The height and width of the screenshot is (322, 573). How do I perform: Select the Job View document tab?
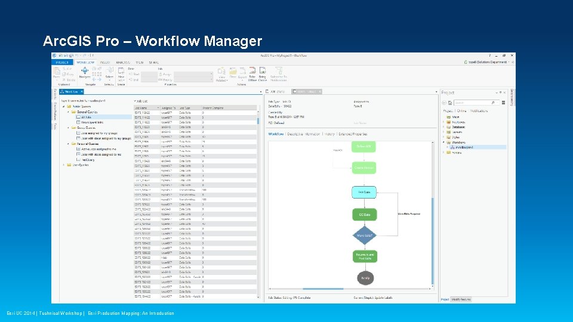pyautogui.click(x=275, y=92)
